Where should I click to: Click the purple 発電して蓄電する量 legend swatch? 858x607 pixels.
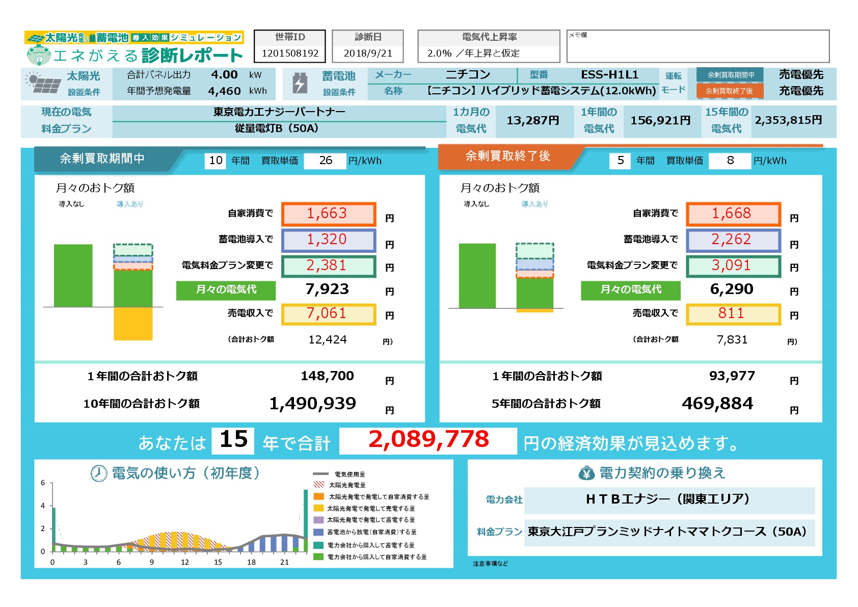[x=319, y=520]
